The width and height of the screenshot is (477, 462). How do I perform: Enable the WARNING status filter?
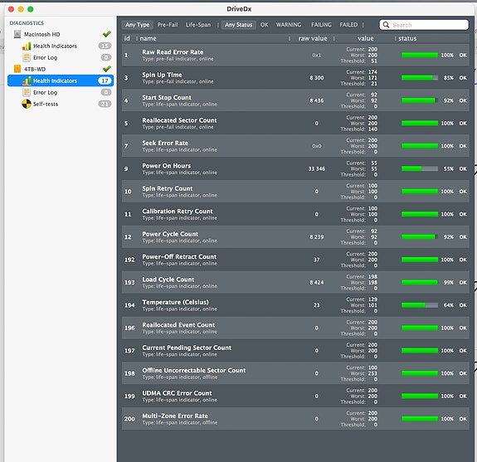pos(289,25)
